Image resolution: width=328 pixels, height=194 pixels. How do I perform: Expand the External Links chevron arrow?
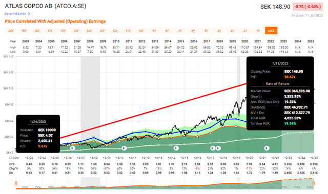point(29,14)
